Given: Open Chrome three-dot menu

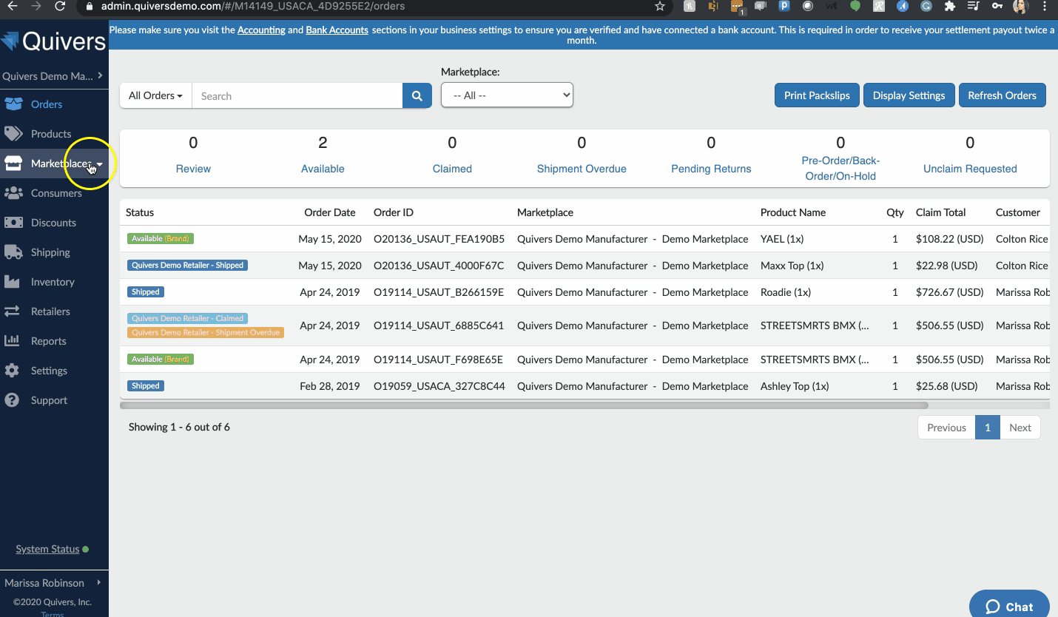Looking at the screenshot, I should click(1044, 6).
